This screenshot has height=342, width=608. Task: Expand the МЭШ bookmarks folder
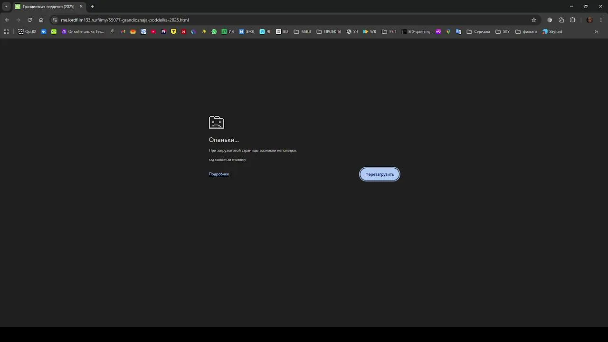point(302,32)
